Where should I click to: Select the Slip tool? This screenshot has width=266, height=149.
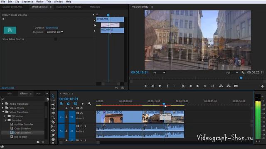[53, 126]
